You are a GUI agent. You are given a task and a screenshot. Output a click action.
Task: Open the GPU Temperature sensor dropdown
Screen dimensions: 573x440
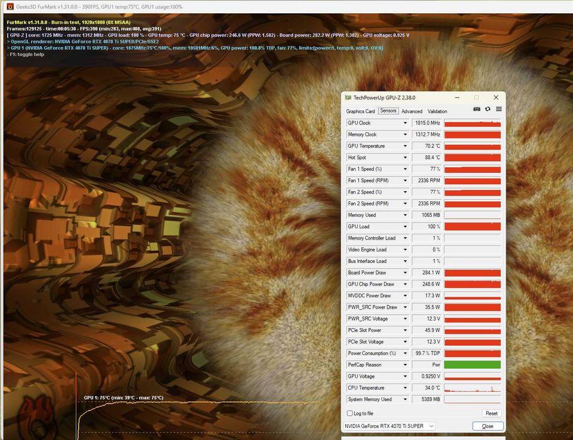pyautogui.click(x=405, y=146)
